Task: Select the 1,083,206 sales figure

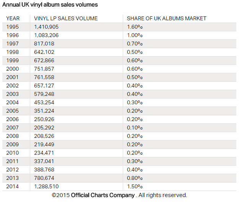Action: pos(46,35)
